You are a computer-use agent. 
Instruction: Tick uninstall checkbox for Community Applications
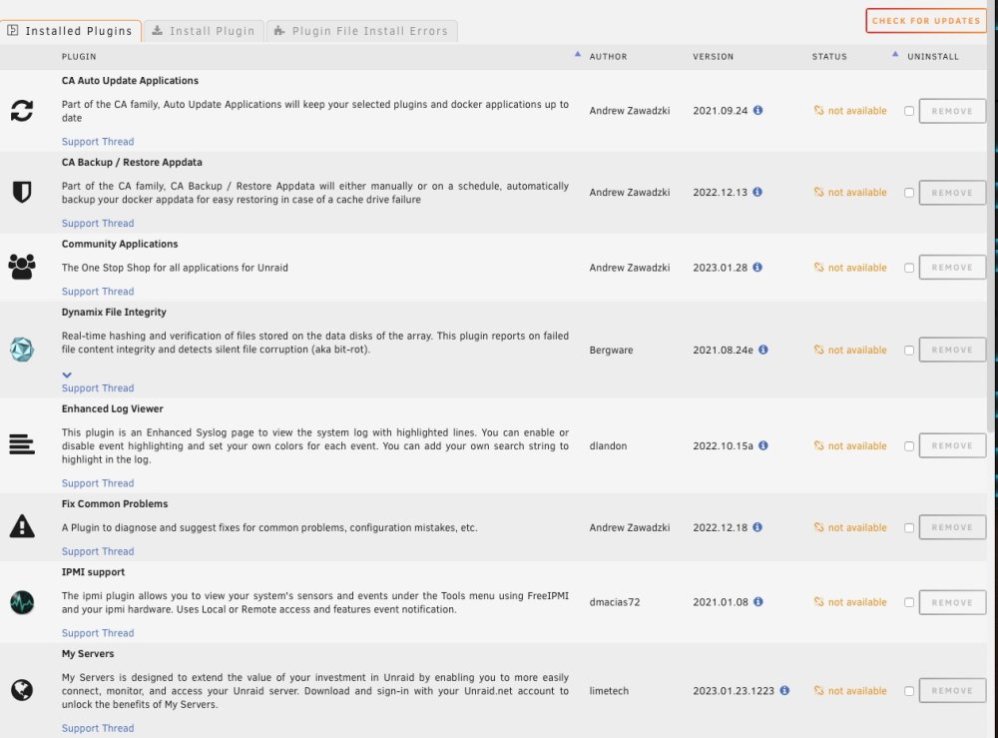click(x=909, y=268)
